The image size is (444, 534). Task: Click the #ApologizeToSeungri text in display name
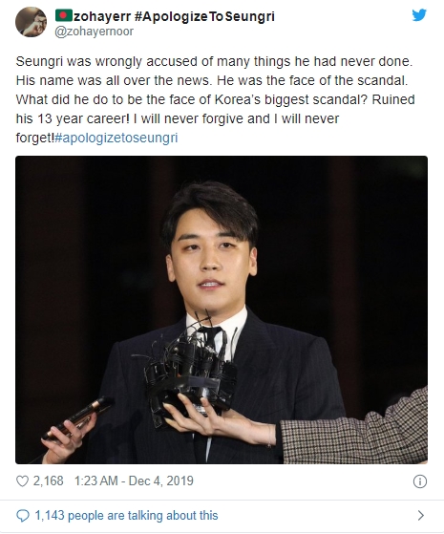[204, 16]
